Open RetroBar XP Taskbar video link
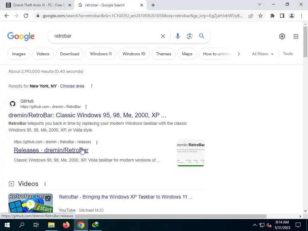This screenshot has height=231, width=308. point(126,197)
